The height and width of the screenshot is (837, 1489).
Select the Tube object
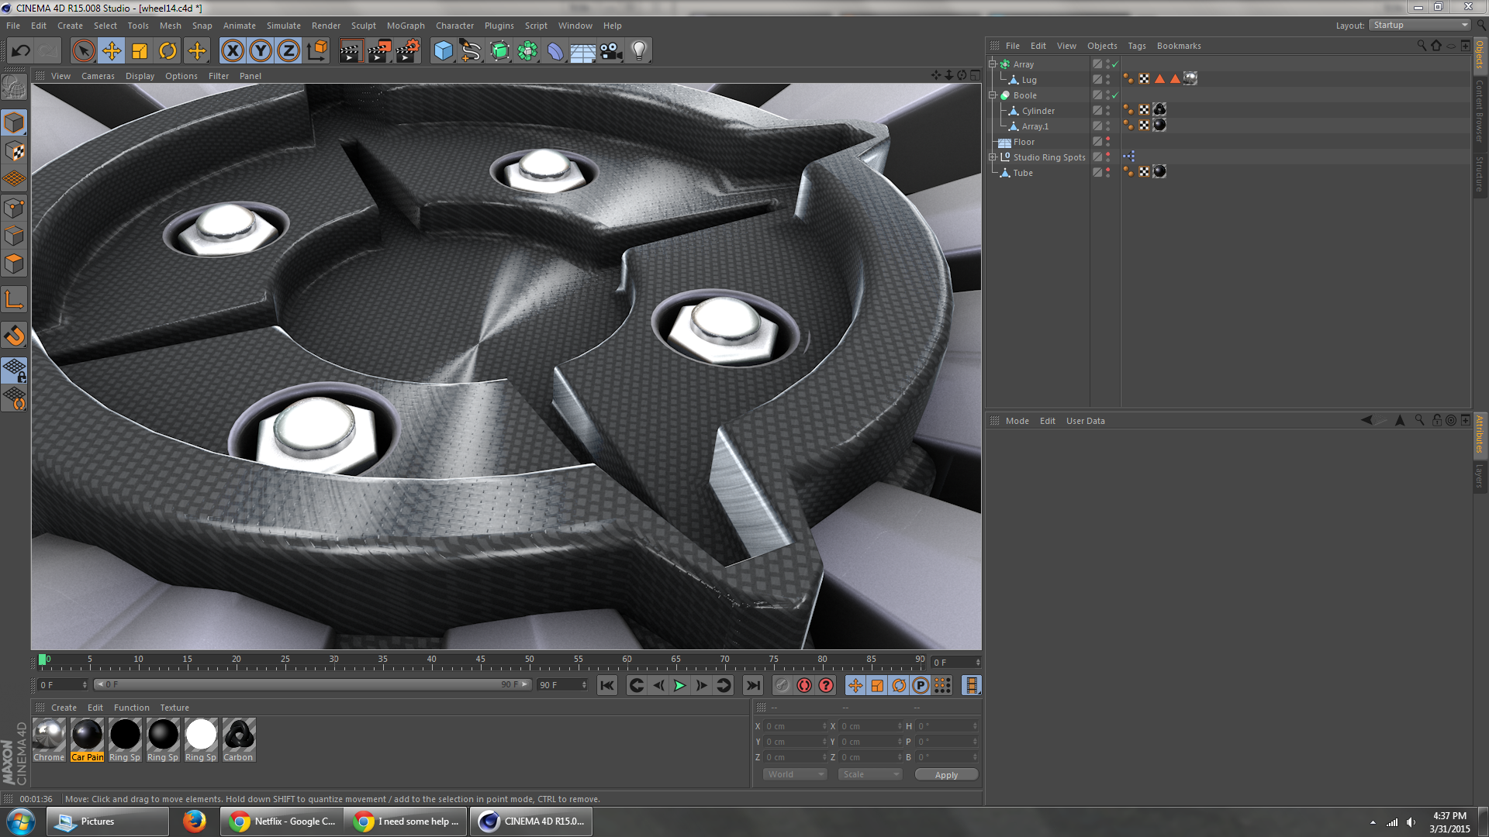1023,173
